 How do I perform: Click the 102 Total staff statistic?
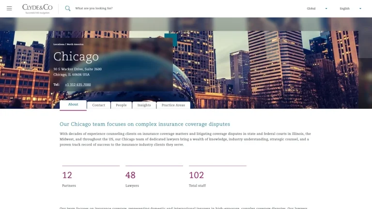[217, 177]
